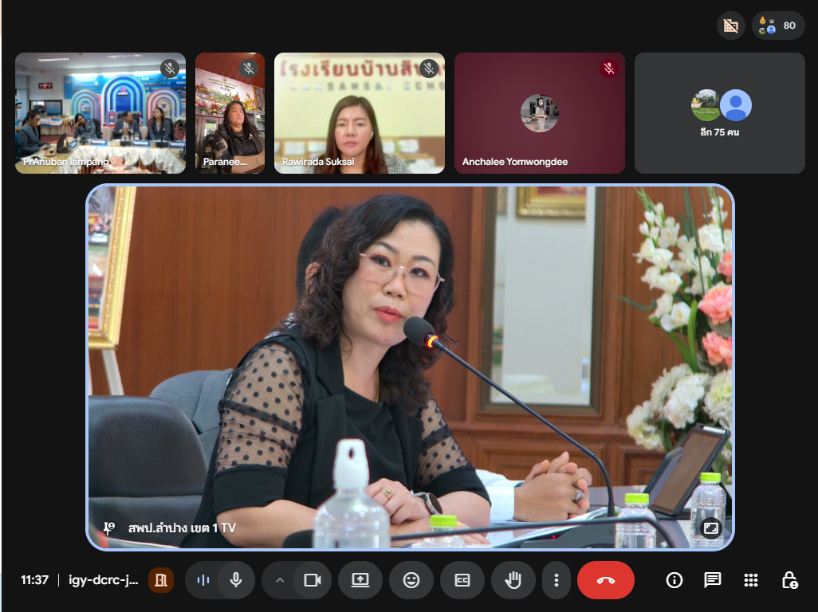Screen dimensions: 818x612
Task: Toggle the camera on or off
Action: click(x=312, y=580)
